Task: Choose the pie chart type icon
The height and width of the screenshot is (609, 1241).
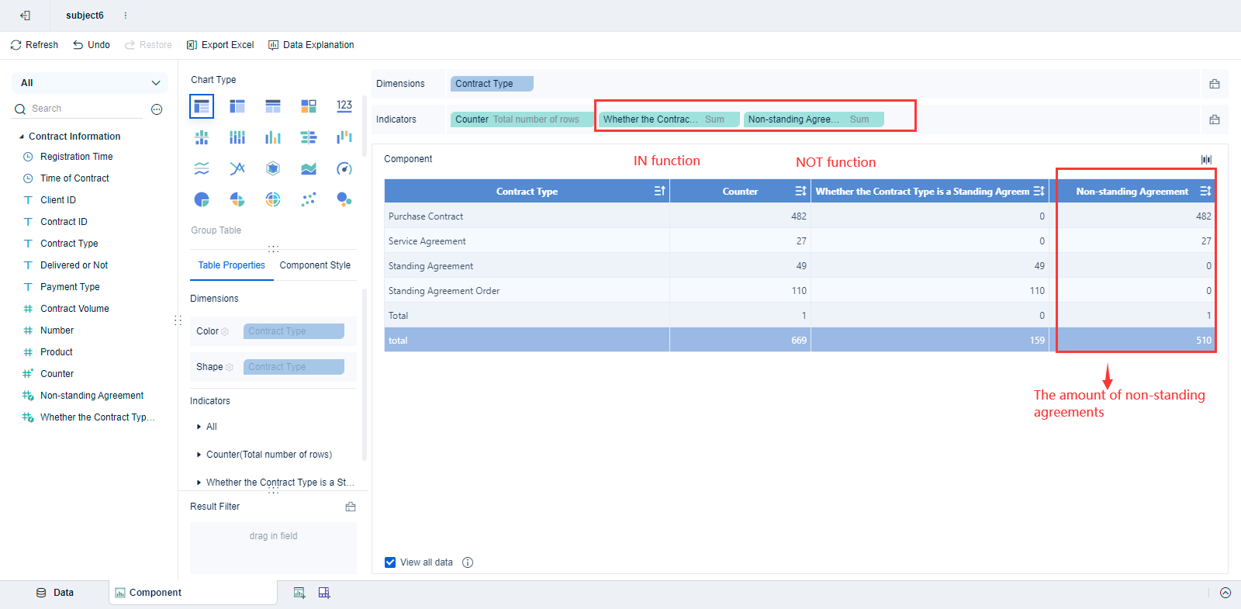Action: pyautogui.click(x=202, y=199)
